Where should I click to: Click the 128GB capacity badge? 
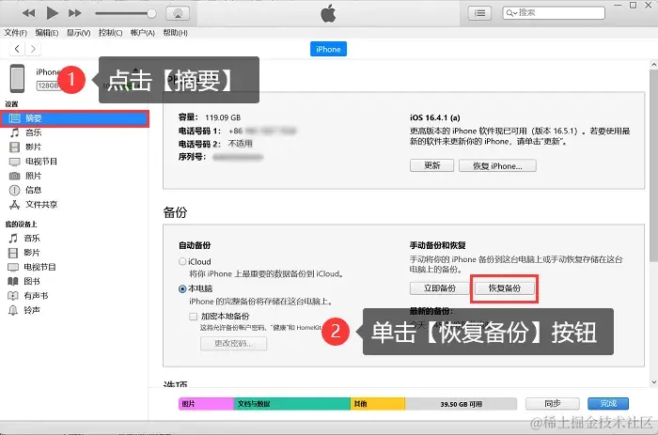[48, 85]
